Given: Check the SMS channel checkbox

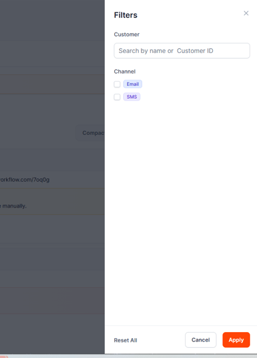Looking at the screenshot, I should (x=117, y=97).
